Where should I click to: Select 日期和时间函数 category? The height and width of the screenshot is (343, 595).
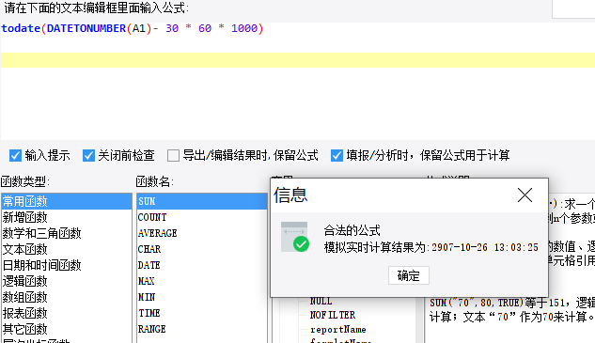(x=67, y=265)
